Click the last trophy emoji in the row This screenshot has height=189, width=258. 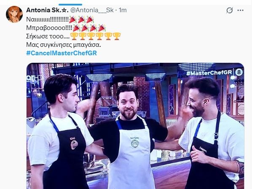pos(117,36)
